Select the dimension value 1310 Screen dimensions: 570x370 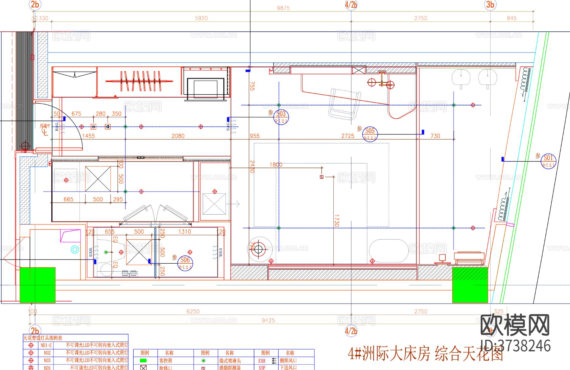tap(185, 232)
